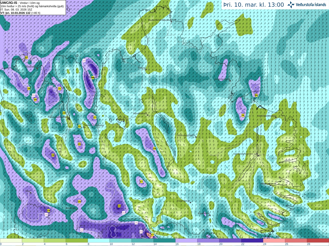Click the yellow gust value 27 by Siglufjörður
Image resolution: width=329 pixels, height=246 pixels.
(26, 58)
